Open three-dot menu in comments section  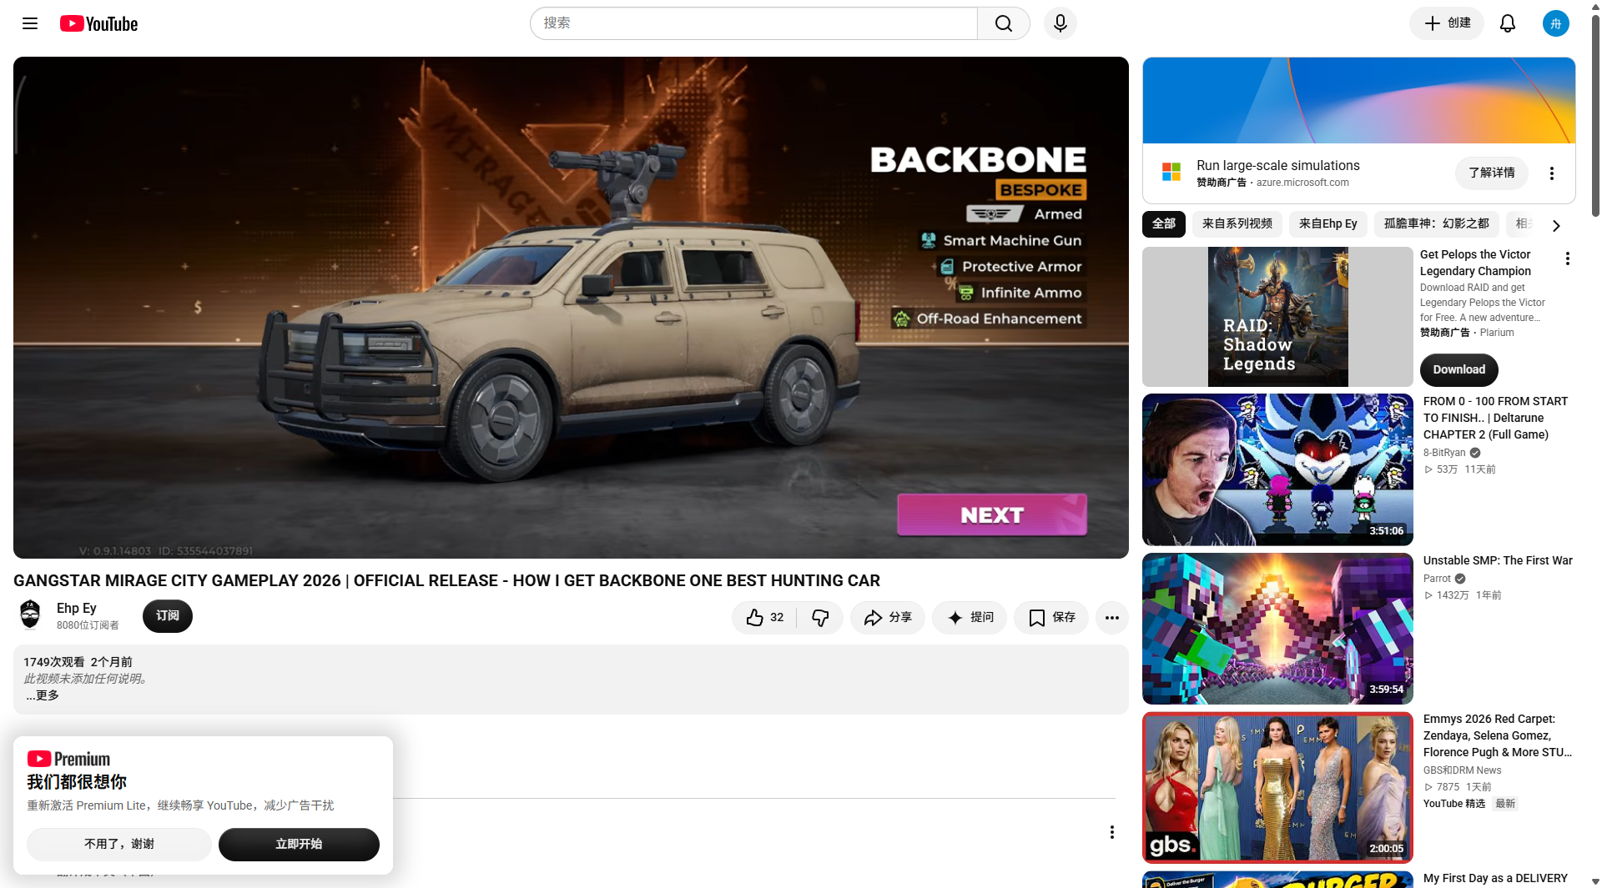[1111, 832]
